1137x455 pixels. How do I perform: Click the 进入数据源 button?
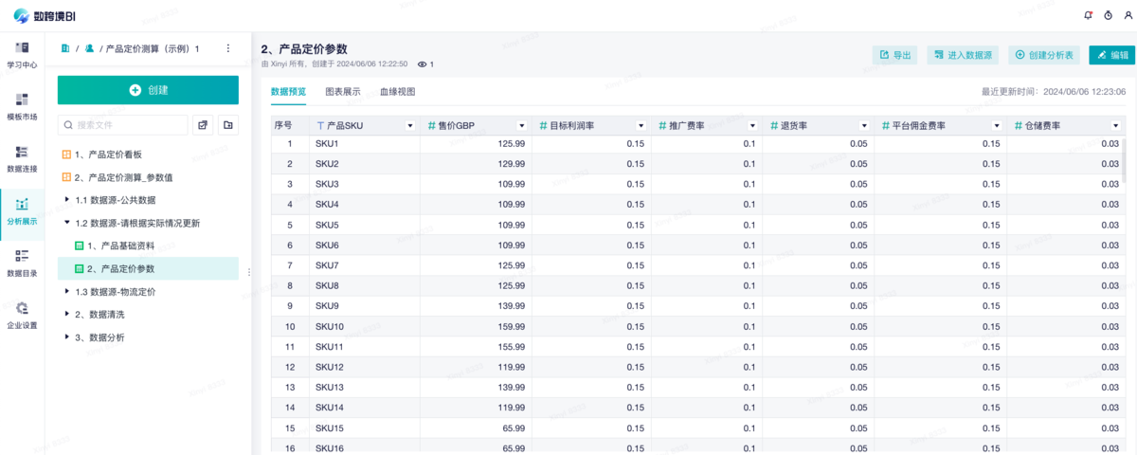(962, 55)
